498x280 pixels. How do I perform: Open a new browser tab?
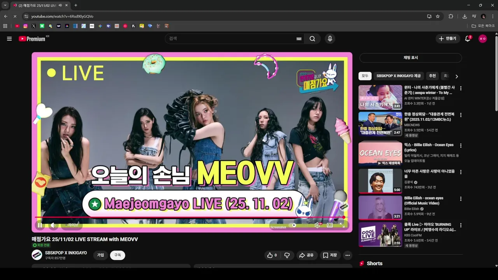point(75,5)
